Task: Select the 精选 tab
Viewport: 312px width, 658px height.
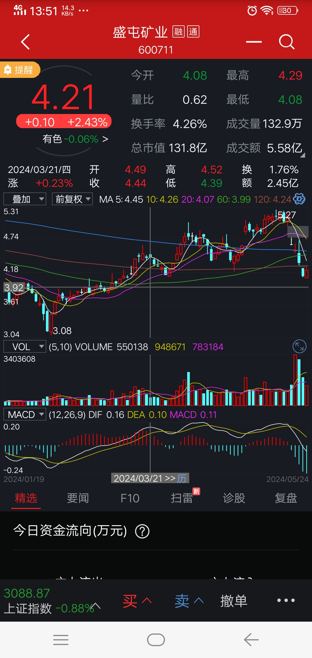Action: point(26,498)
